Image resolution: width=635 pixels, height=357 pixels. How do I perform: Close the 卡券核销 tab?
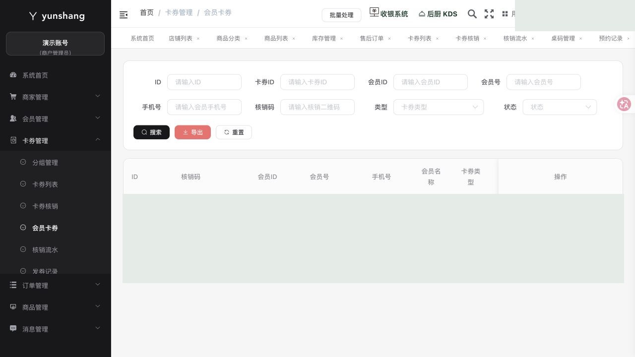pyautogui.click(x=485, y=38)
